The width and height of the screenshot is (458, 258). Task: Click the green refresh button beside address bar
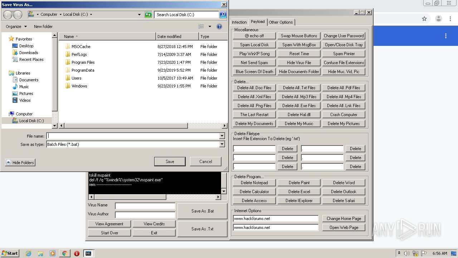[148, 15]
